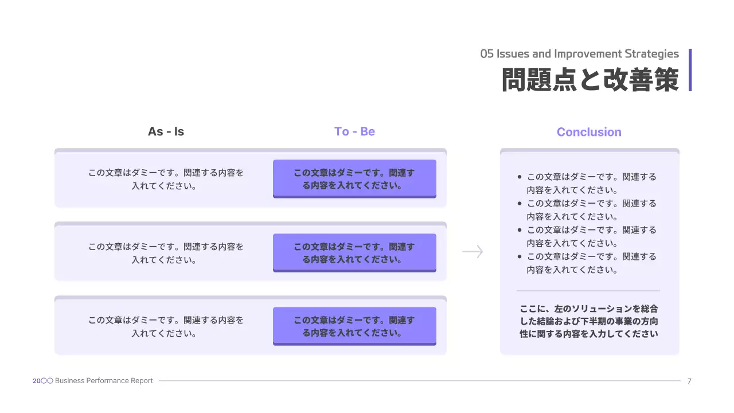Click the English subtitle 05 Issues and Improvement Strategies
The height and width of the screenshot is (413, 734).
tap(579, 53)
